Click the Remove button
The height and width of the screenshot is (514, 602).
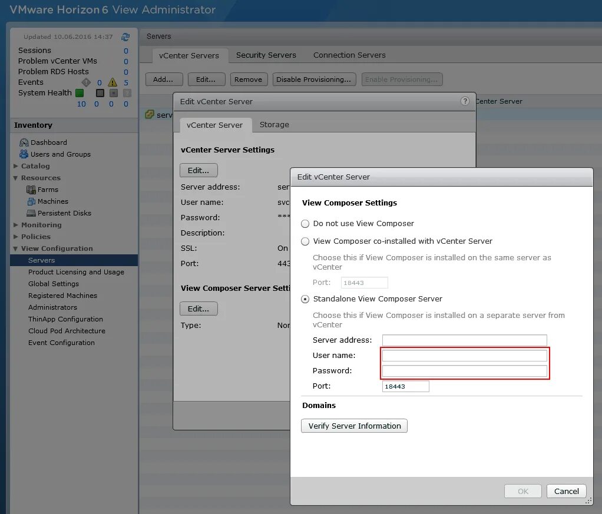249,79
